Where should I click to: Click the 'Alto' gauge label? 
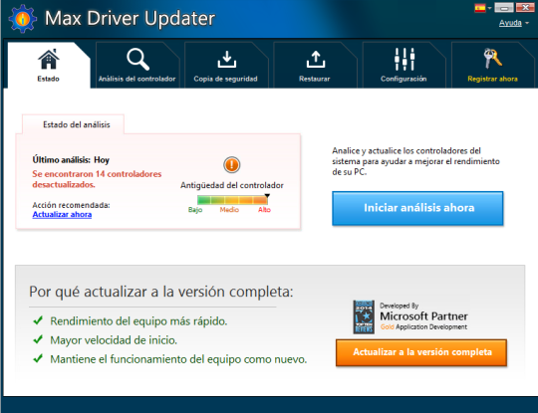tap(265, 210)
